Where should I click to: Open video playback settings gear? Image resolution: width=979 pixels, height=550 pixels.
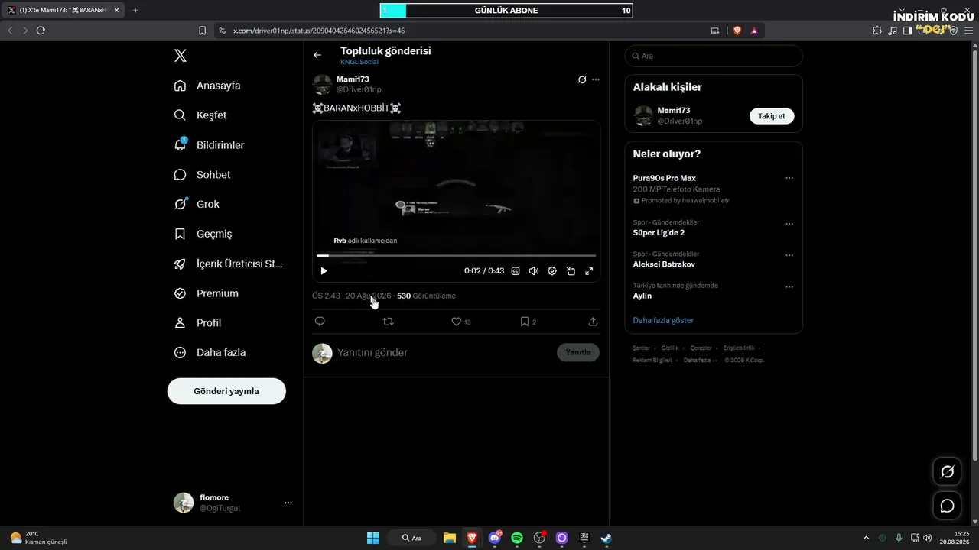point(552,271)
